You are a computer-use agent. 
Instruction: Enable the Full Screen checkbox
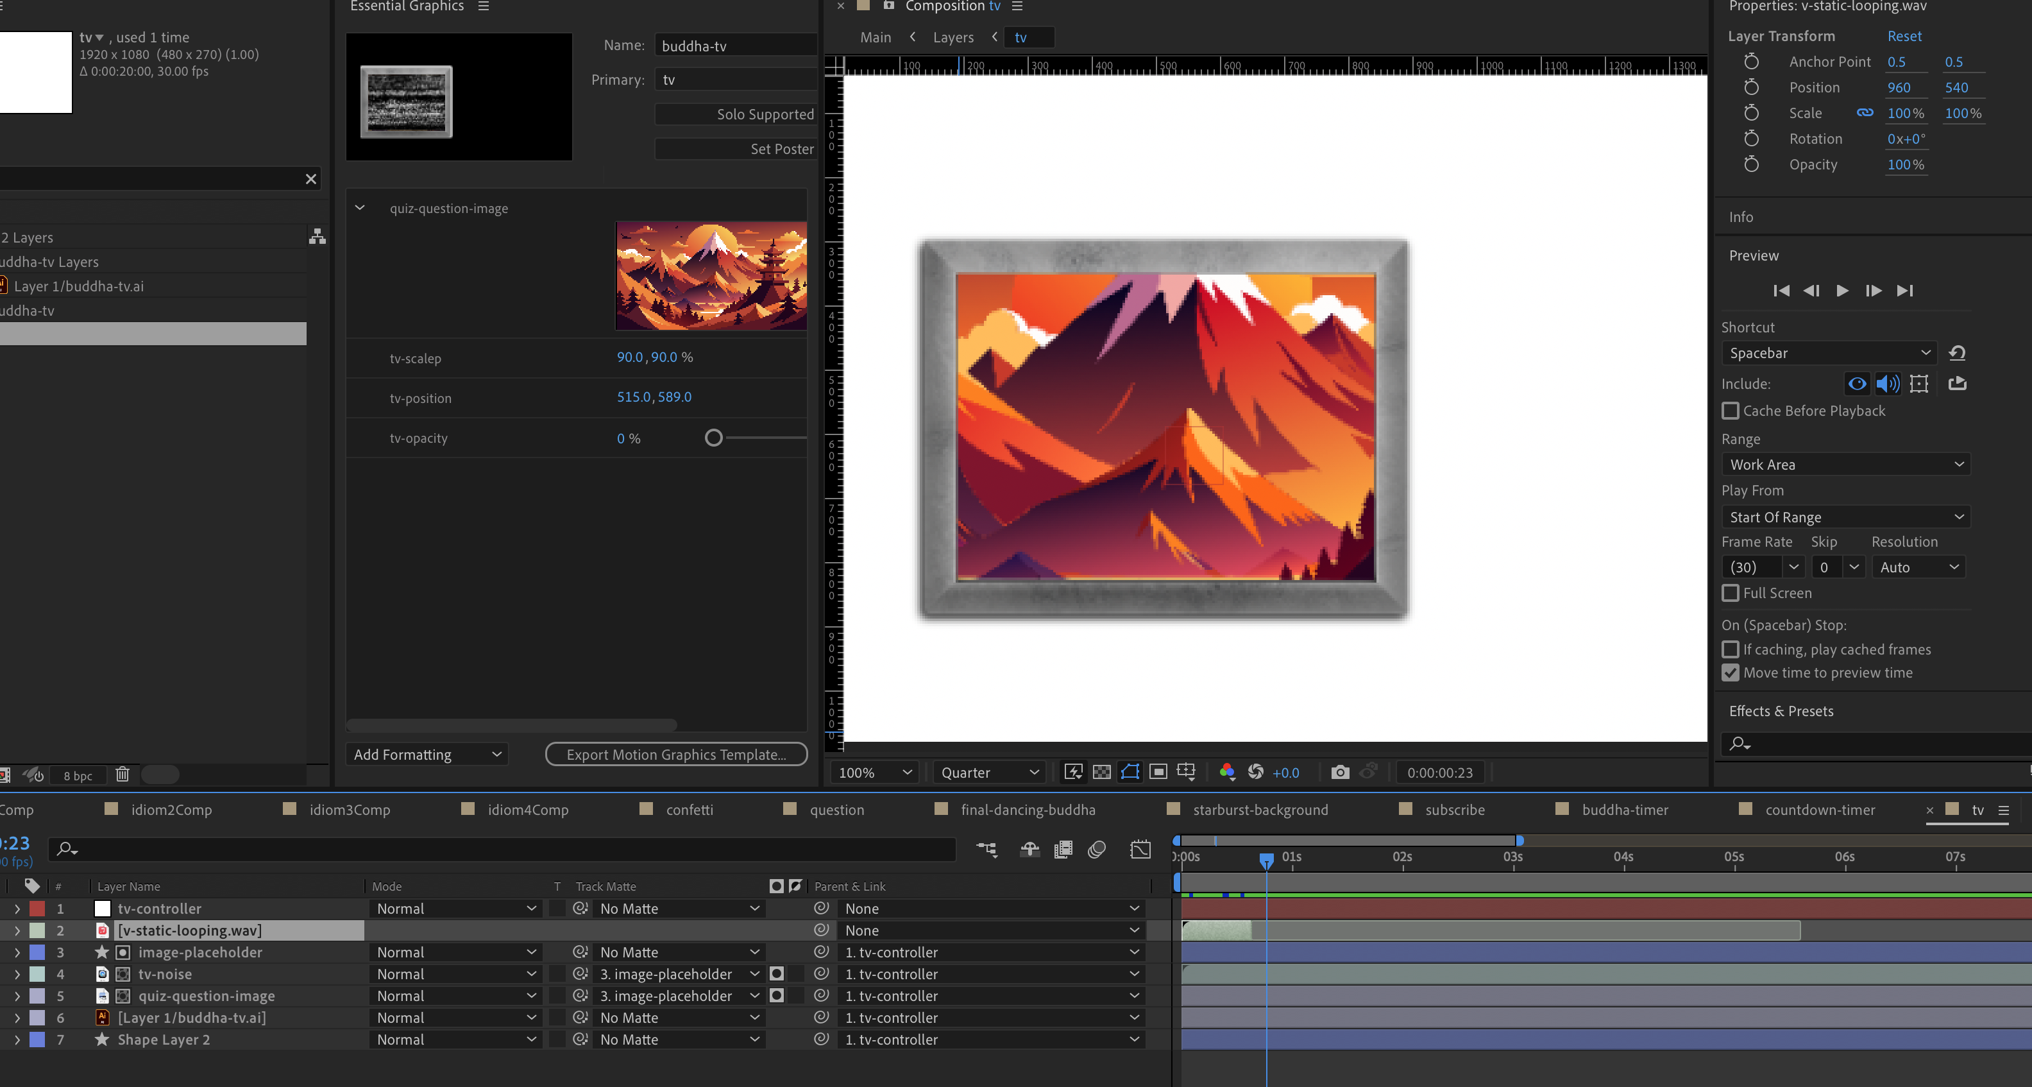pyautogui.click(x=1730, y=593)
